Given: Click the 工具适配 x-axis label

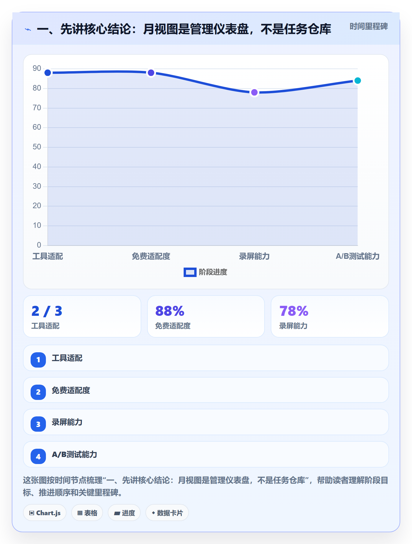Looking at the screenshot, I should 48,256.
